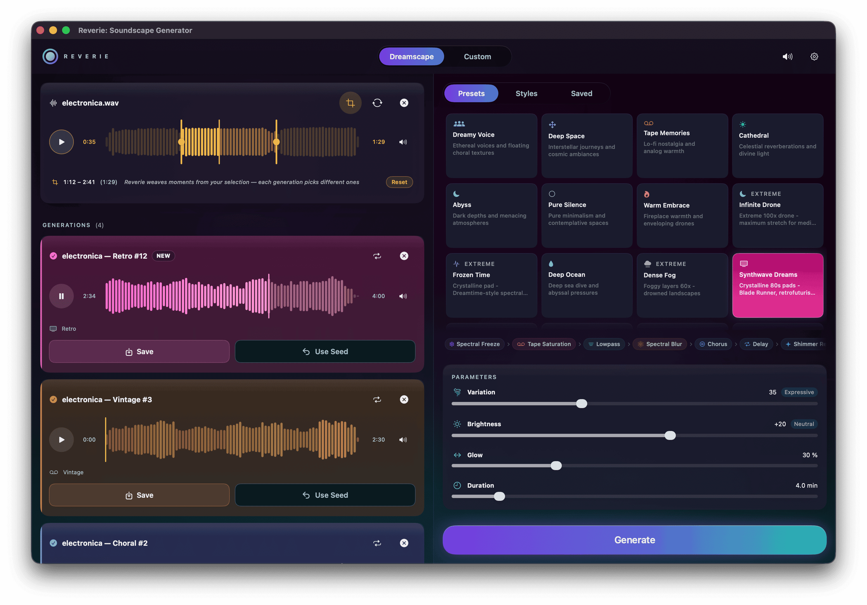Switch to the Custom mode tab
Image resolution: width=867 pixels, height=605 pixels.
click(477, 57)
